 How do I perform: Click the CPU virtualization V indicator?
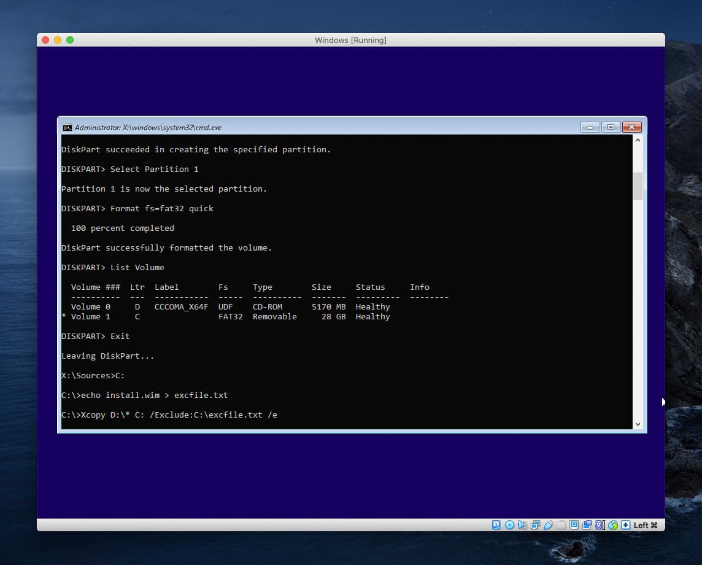[x=600, y=525]
